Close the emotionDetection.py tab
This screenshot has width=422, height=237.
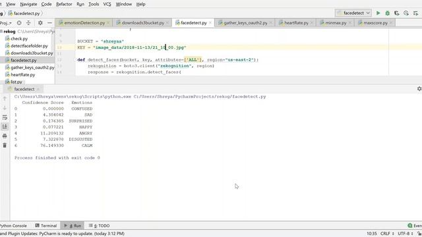pos(108,23)
